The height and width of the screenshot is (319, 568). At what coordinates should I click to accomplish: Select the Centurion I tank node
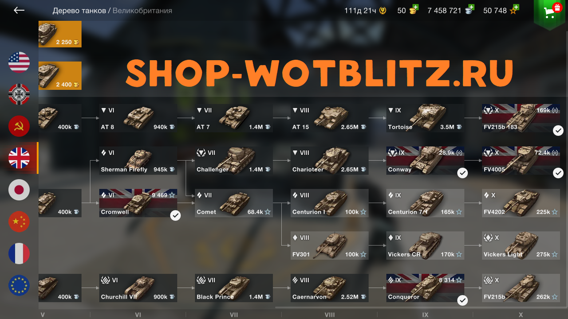point(329,203)
